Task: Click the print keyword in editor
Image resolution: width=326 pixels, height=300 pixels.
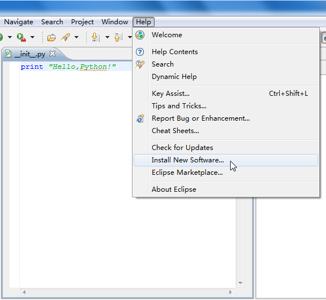Action: click(32, 67)
